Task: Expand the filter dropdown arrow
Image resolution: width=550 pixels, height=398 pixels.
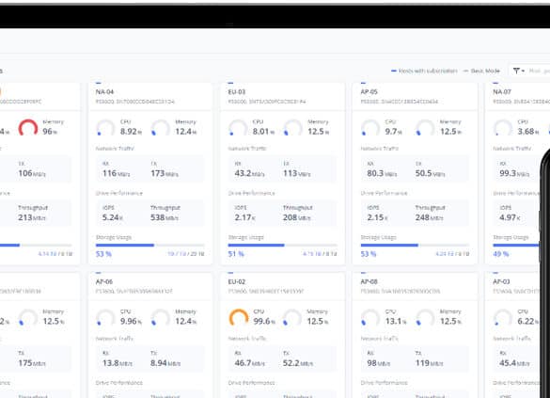Action: (x=523, y=72)
